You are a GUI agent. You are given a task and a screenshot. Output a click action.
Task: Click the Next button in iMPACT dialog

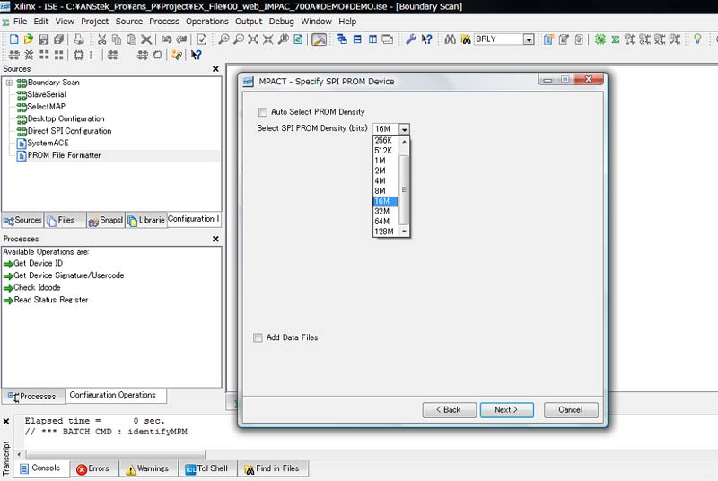click(x=506, y=410)
